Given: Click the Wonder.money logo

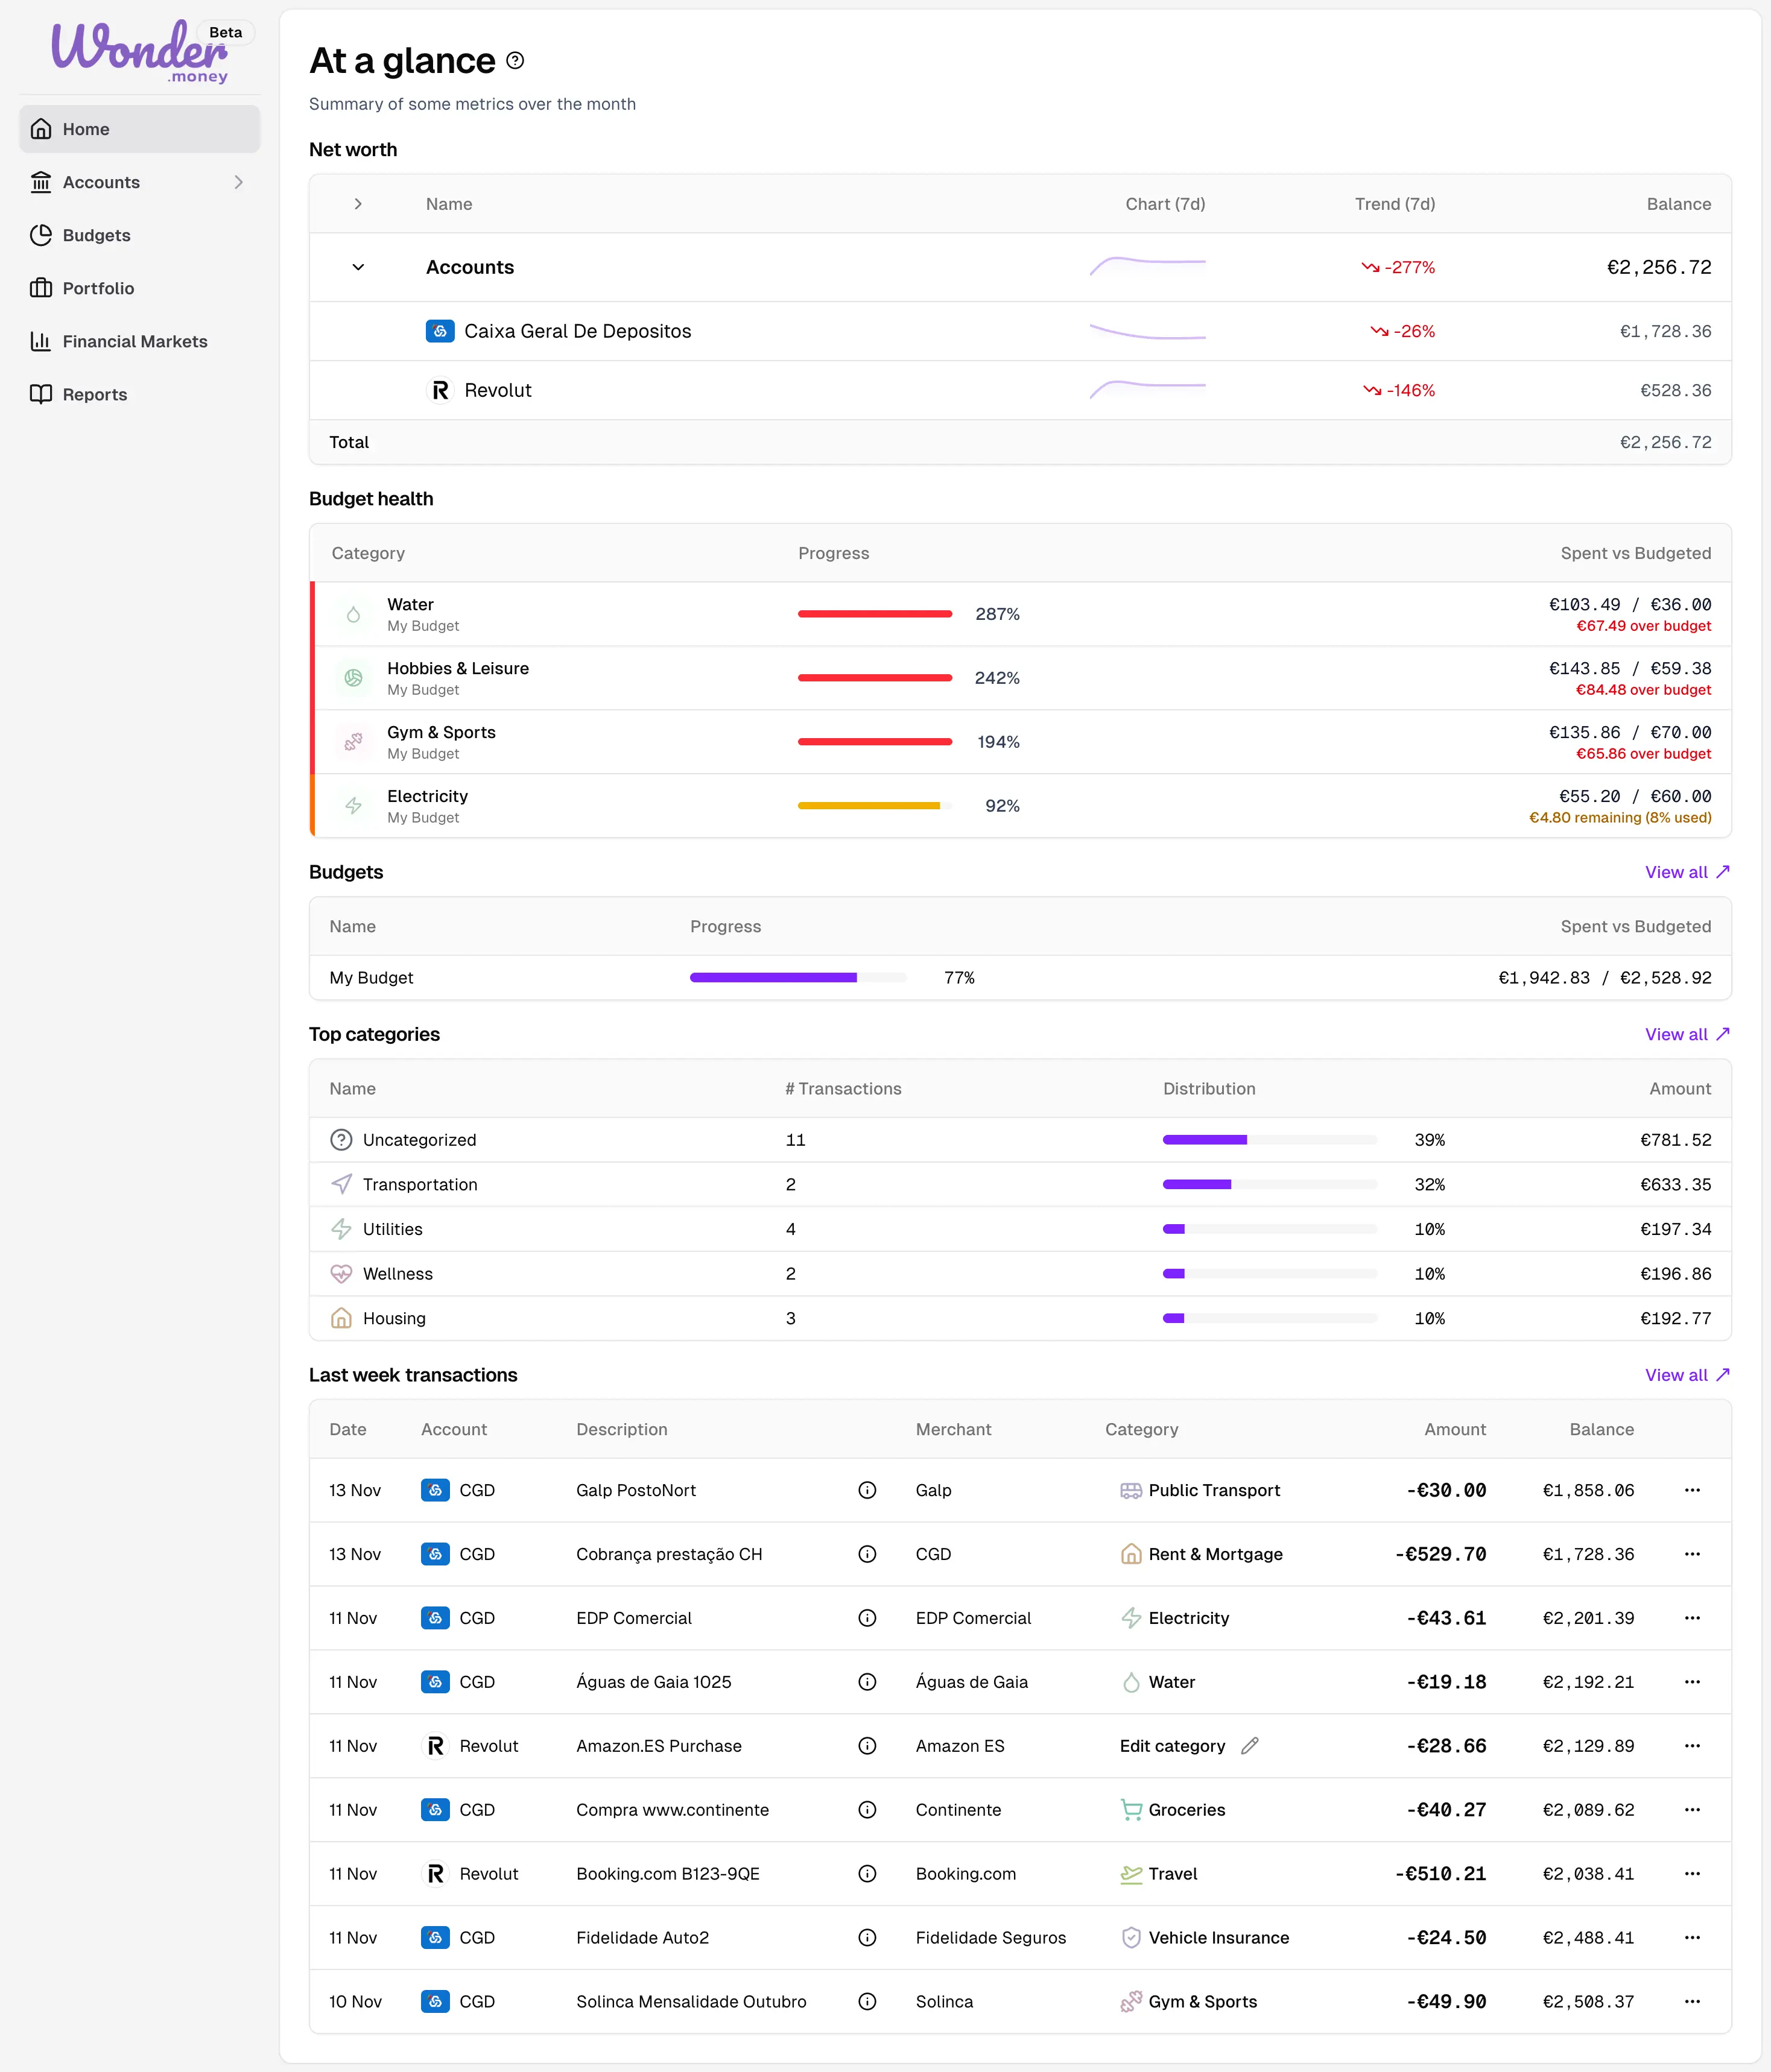Looking at the screenshot, I should click(x=140, y=50).
